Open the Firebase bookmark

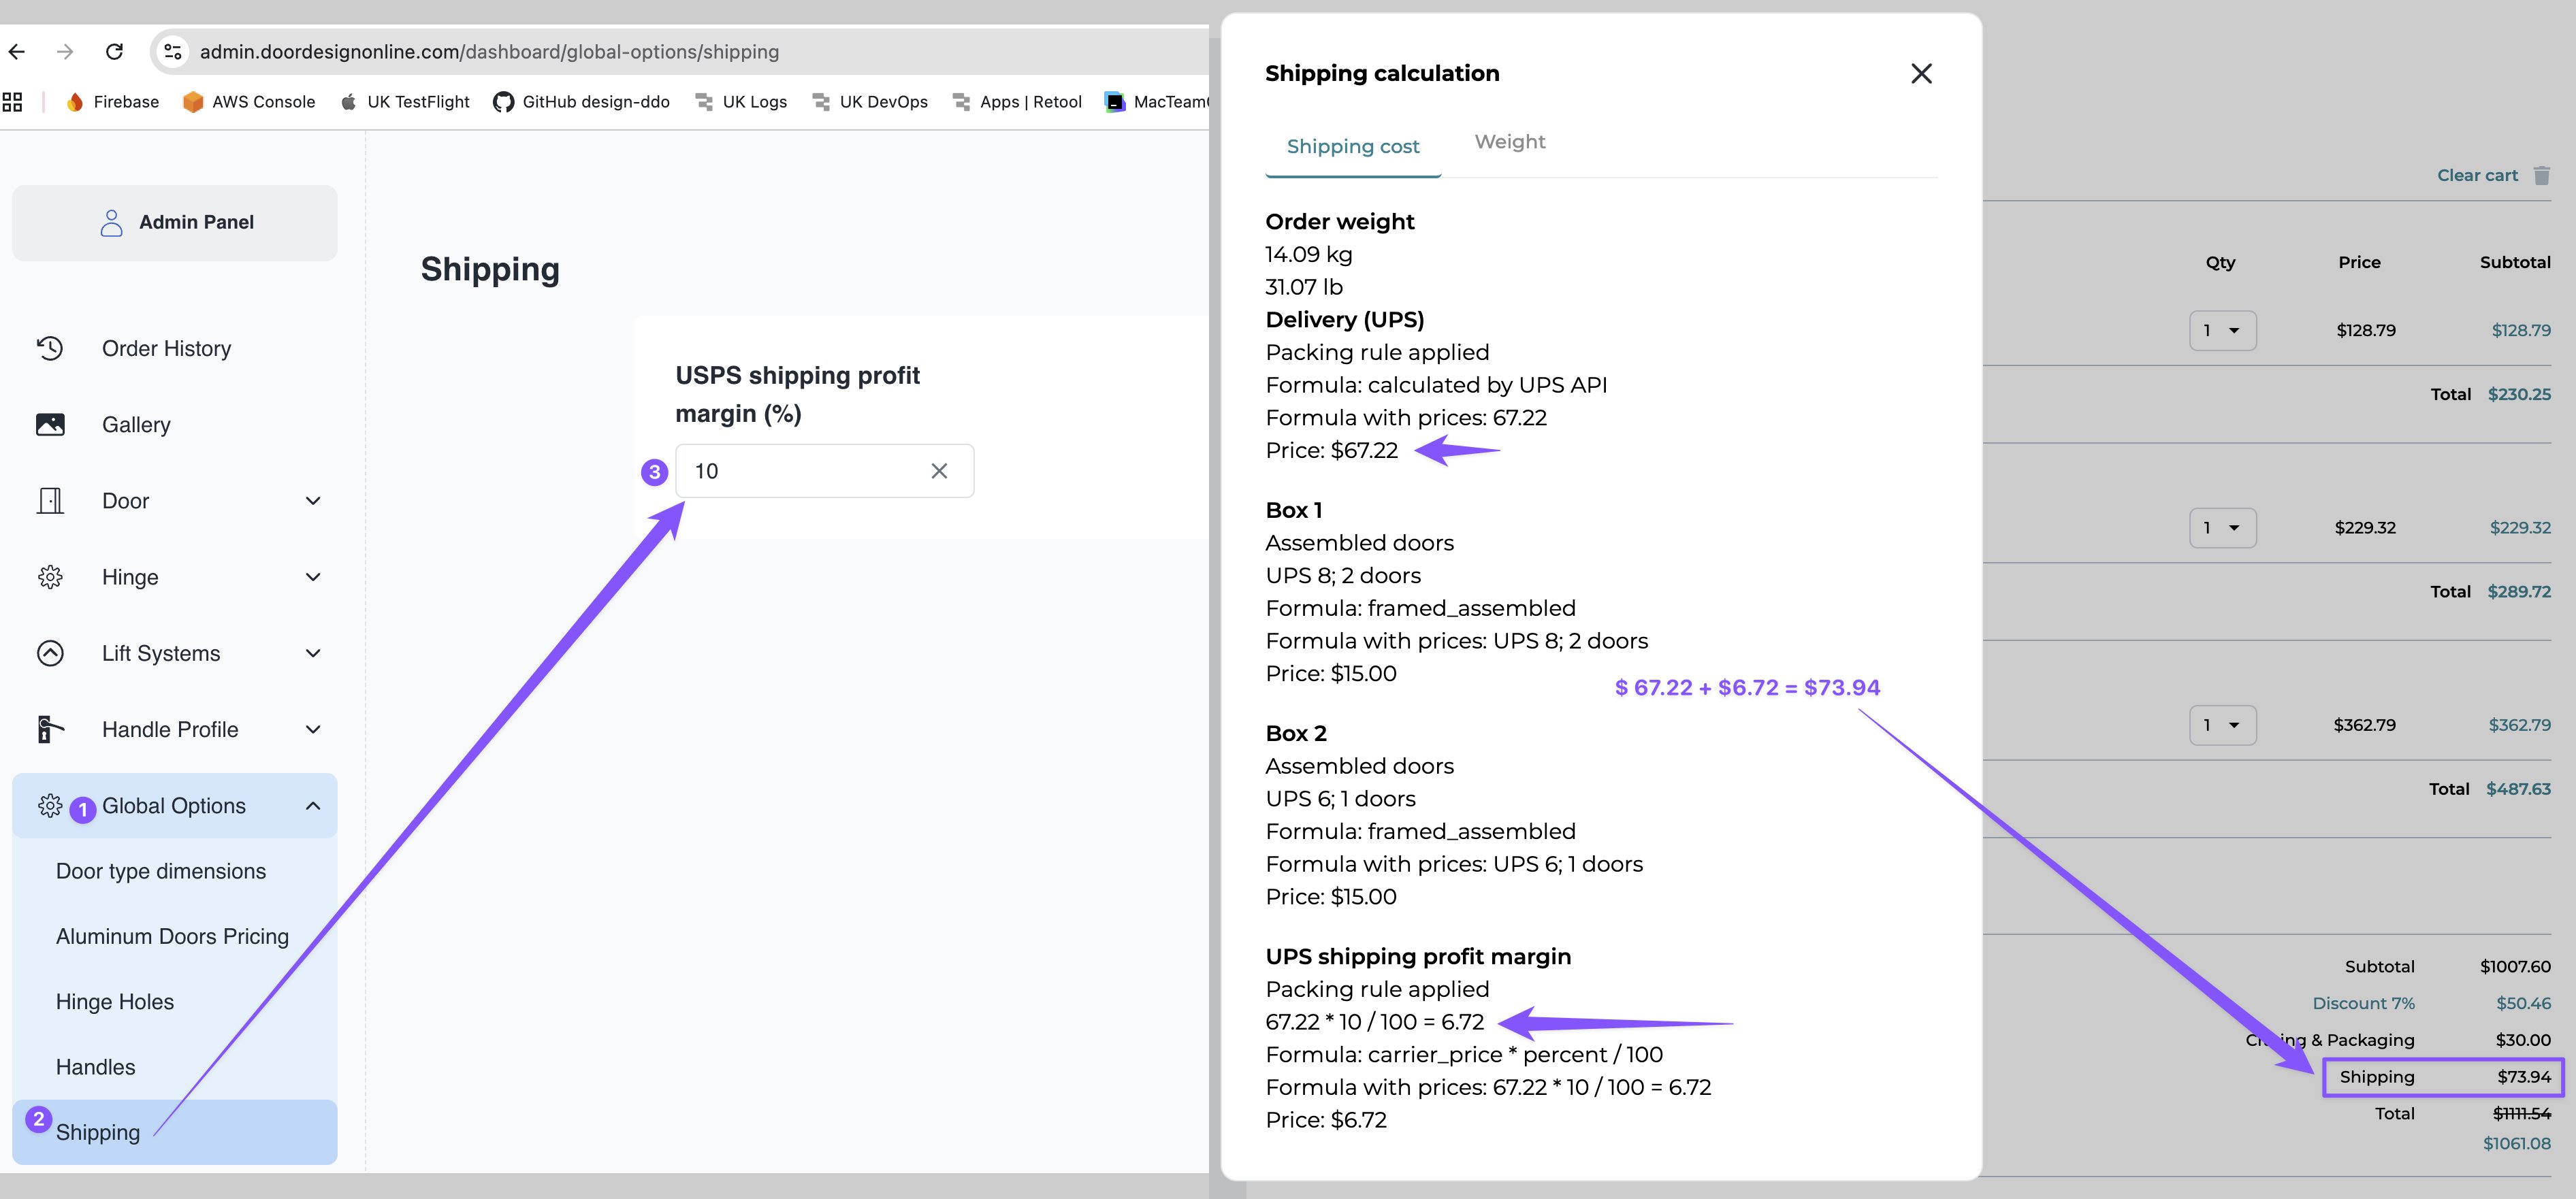coord(112,102)
